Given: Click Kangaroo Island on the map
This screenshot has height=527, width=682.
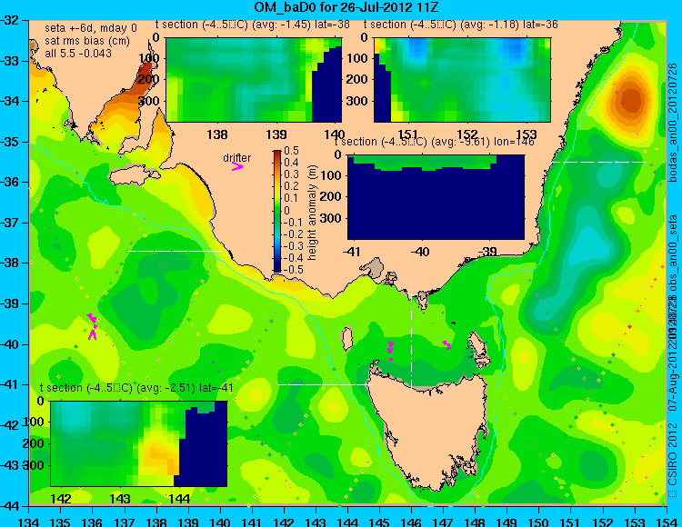Looking at the screenshot, I should (134, 177).
